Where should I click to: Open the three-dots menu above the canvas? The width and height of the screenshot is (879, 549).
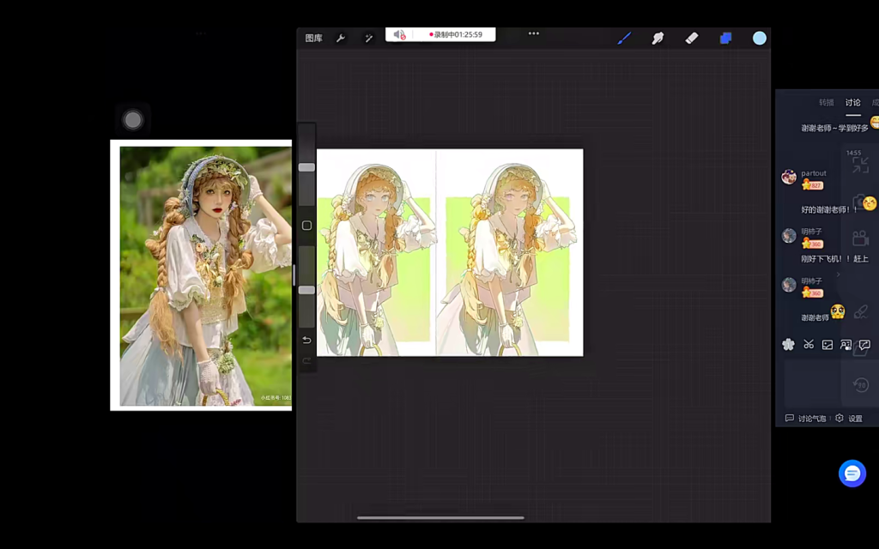[534, 33]
